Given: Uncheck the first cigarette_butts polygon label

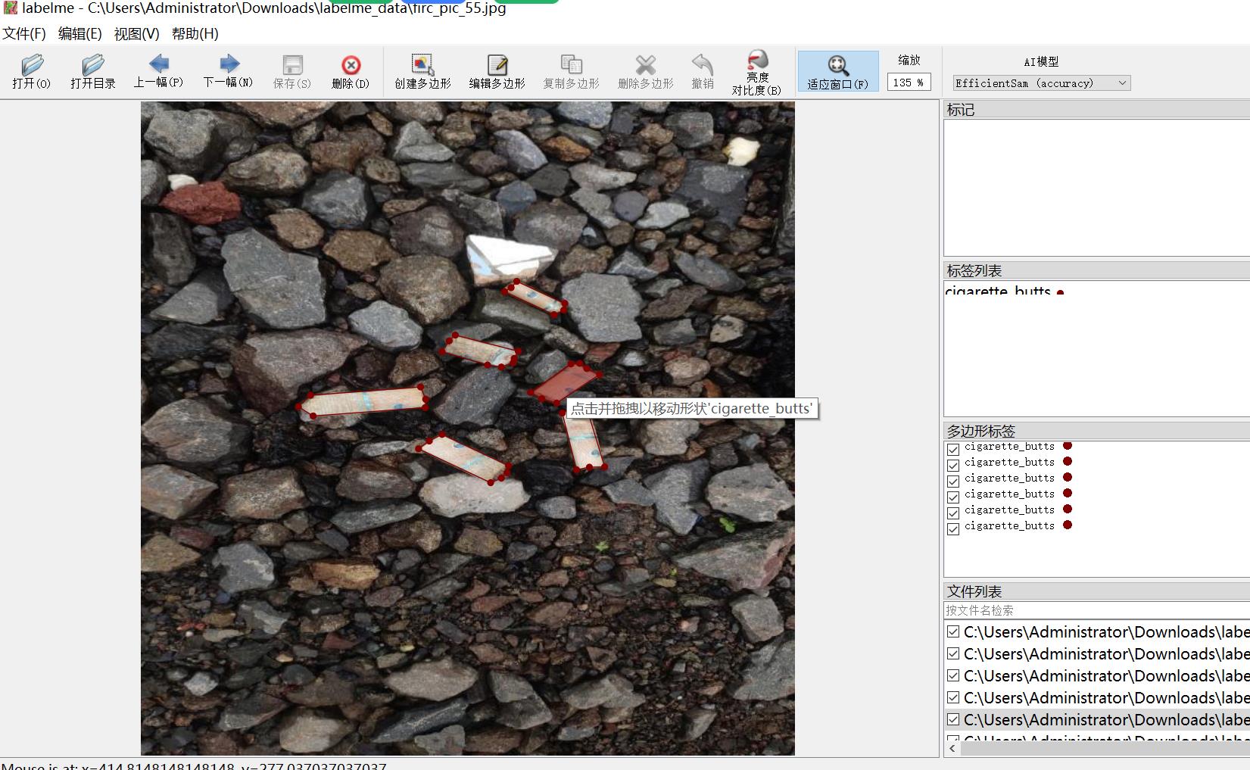Looking at the screenshot, I should [x=953, y=449].
